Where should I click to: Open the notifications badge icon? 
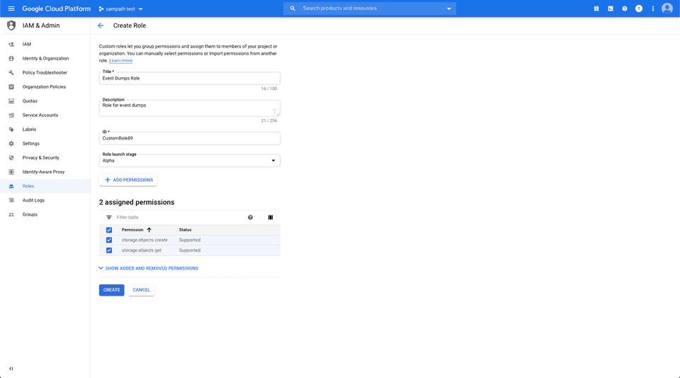639,9
